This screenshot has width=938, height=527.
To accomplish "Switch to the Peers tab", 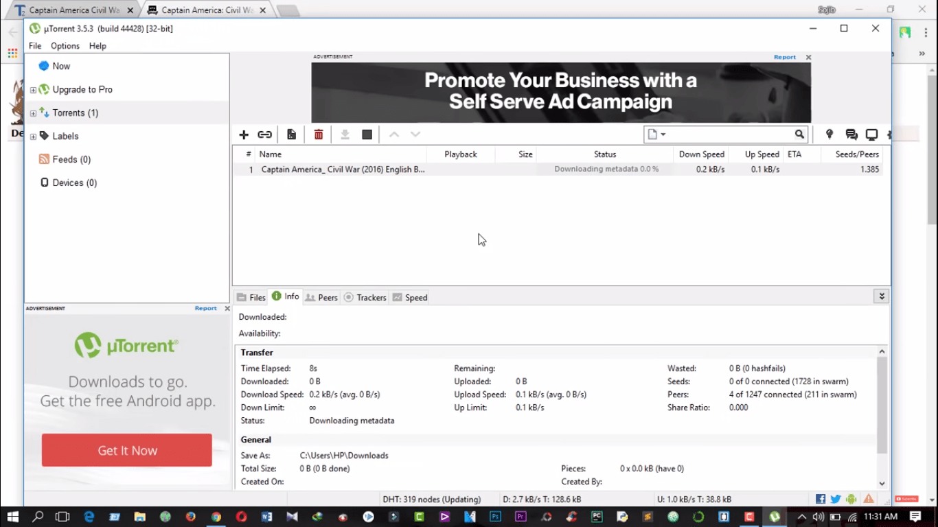I will (321, 297).
